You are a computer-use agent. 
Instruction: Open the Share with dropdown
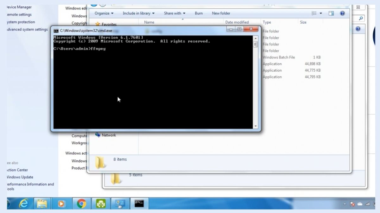[175, 13]
